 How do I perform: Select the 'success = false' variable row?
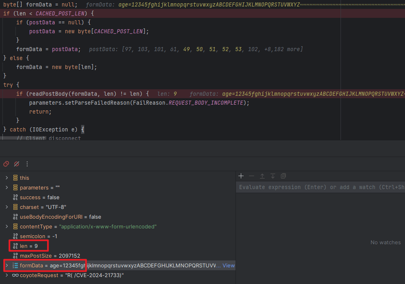click(118, 198)
